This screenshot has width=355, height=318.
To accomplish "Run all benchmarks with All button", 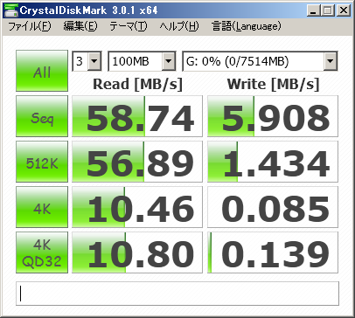I will tap(42, 71).
